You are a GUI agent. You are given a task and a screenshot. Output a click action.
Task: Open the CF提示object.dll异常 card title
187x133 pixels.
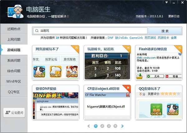(x=103, y=89)
